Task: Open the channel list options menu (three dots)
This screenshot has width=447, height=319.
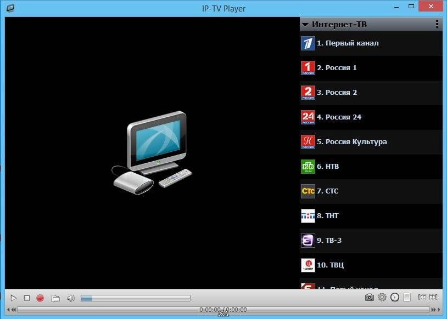Action: click(437, 25)
